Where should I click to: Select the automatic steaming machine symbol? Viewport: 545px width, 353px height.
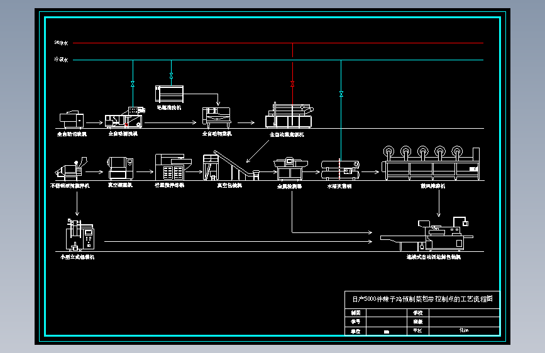pos(289,115)
